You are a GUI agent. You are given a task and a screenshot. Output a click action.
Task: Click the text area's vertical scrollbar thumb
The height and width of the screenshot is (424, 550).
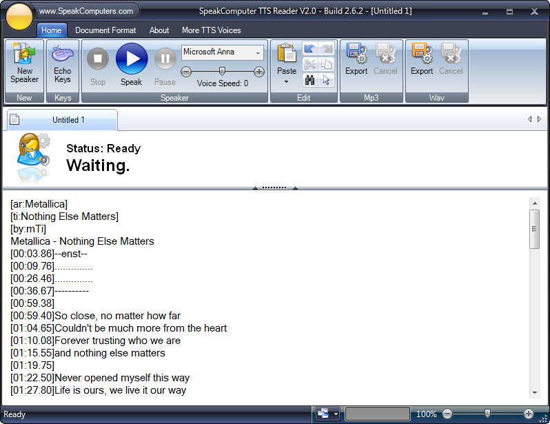click(x=534, y=228)
